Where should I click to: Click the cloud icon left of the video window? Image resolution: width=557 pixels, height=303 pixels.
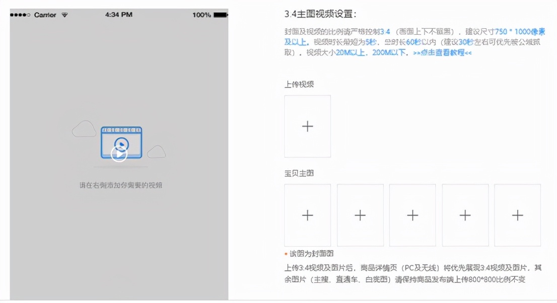coord(84,129)
